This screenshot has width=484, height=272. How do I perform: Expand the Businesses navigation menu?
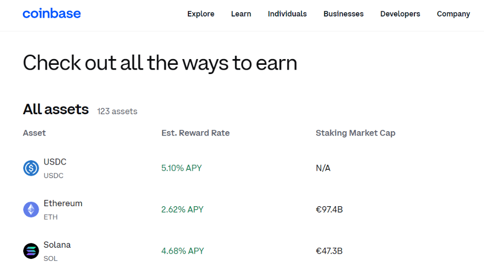343,14
